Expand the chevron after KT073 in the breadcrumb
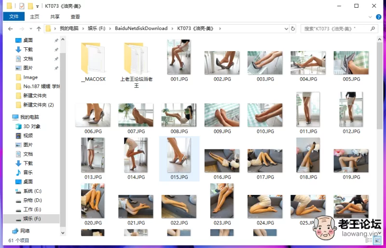386x248 pixels. click(x=220, y=28)
